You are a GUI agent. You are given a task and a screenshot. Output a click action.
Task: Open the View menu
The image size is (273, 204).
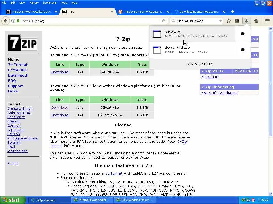(22, 3)
